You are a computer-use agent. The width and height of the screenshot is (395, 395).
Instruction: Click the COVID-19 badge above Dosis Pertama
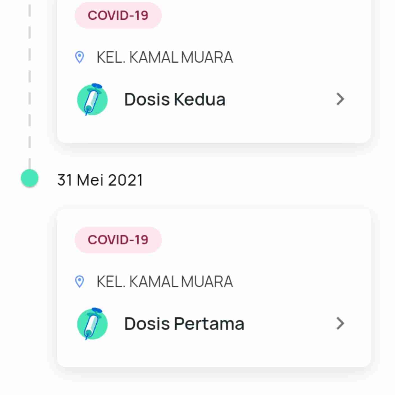[x=118, y=240]
